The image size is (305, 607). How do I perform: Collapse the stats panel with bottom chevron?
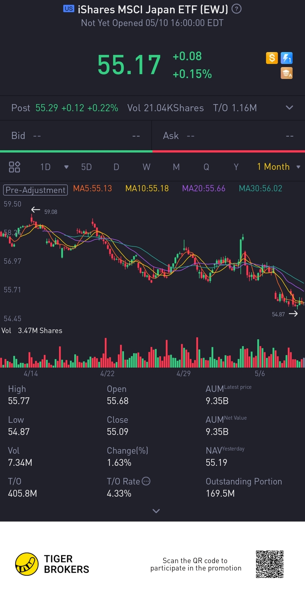point(156,511)
